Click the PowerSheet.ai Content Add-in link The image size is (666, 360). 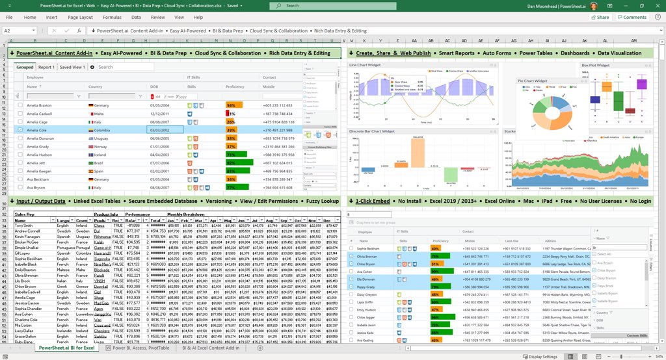click(55, 53)
